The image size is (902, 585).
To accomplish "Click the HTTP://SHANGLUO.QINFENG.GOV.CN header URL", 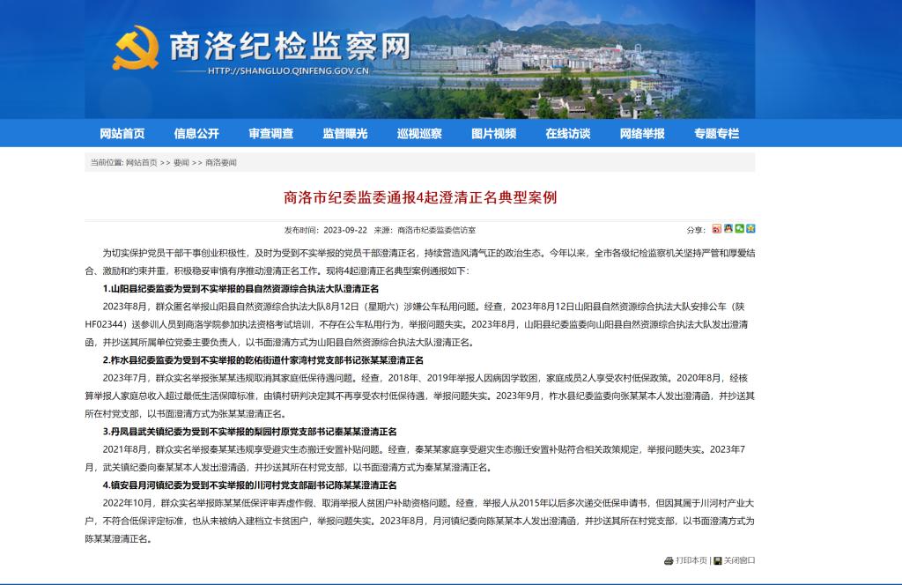I will point(288,70).
